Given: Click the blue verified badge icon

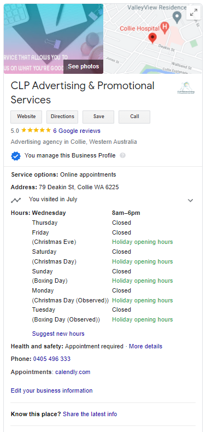Looking at the screenshot, I should tap(16, 156).
